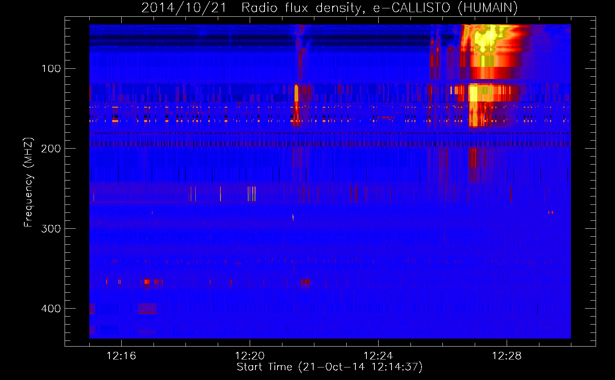
Task: Click the '100' frequency tick label
Action: click(51, 68)
